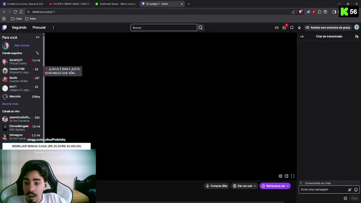
Task: Collapse the chat panel arrow icon
Action: pos(302,36)
